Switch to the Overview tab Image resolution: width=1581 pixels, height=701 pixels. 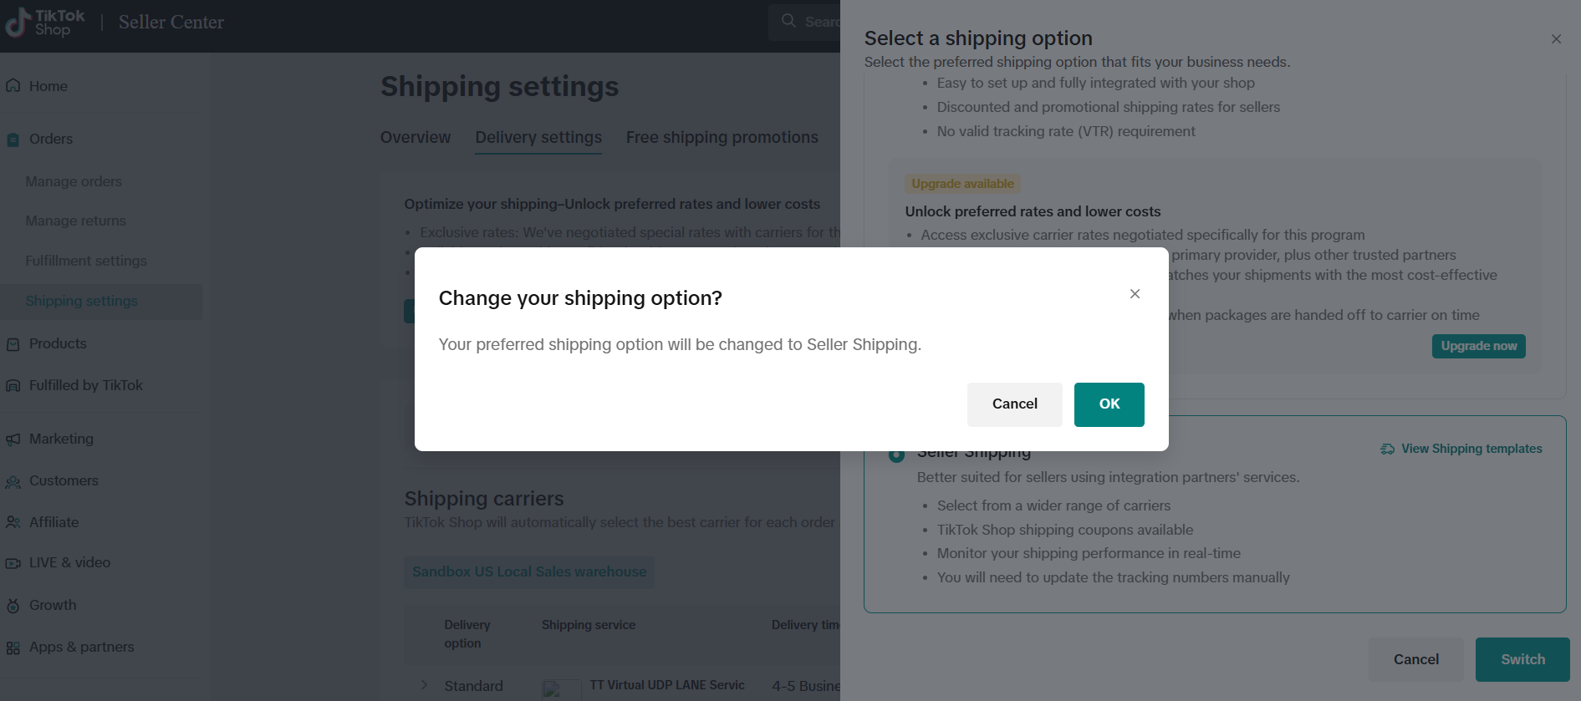pos(416,137)
